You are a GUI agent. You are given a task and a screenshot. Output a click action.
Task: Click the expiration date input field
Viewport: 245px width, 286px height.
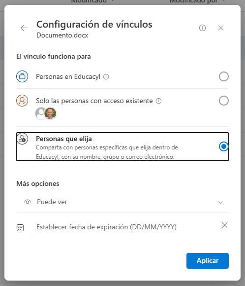(125, 227)
